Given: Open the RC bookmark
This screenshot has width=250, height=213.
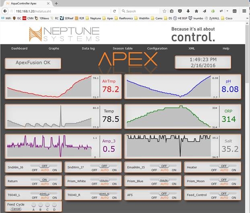Looking at the screenshot, I should pos(55,18).
